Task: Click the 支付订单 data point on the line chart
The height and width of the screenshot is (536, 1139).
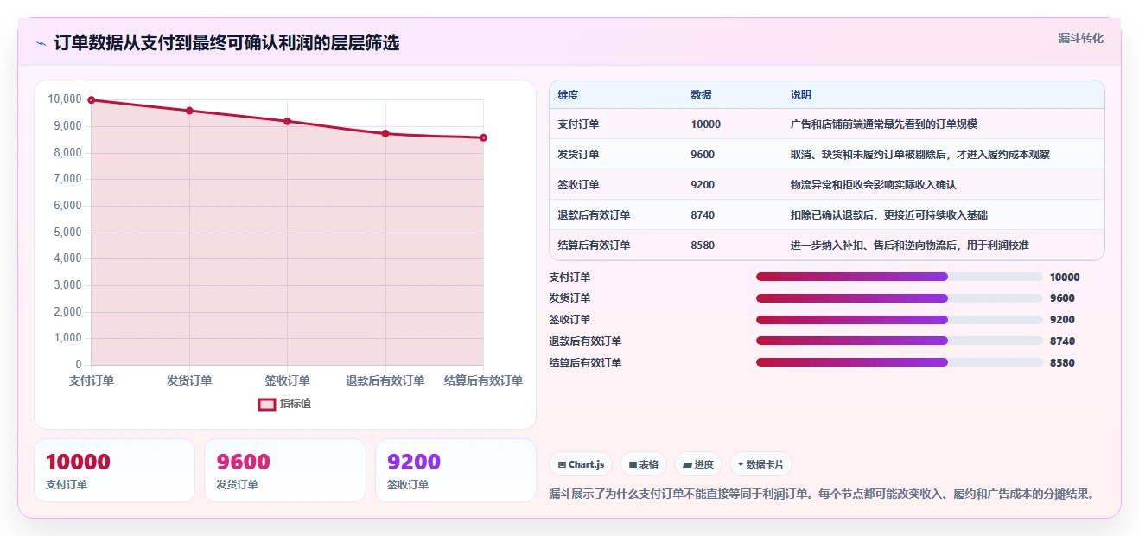Action: pos(92,100)
